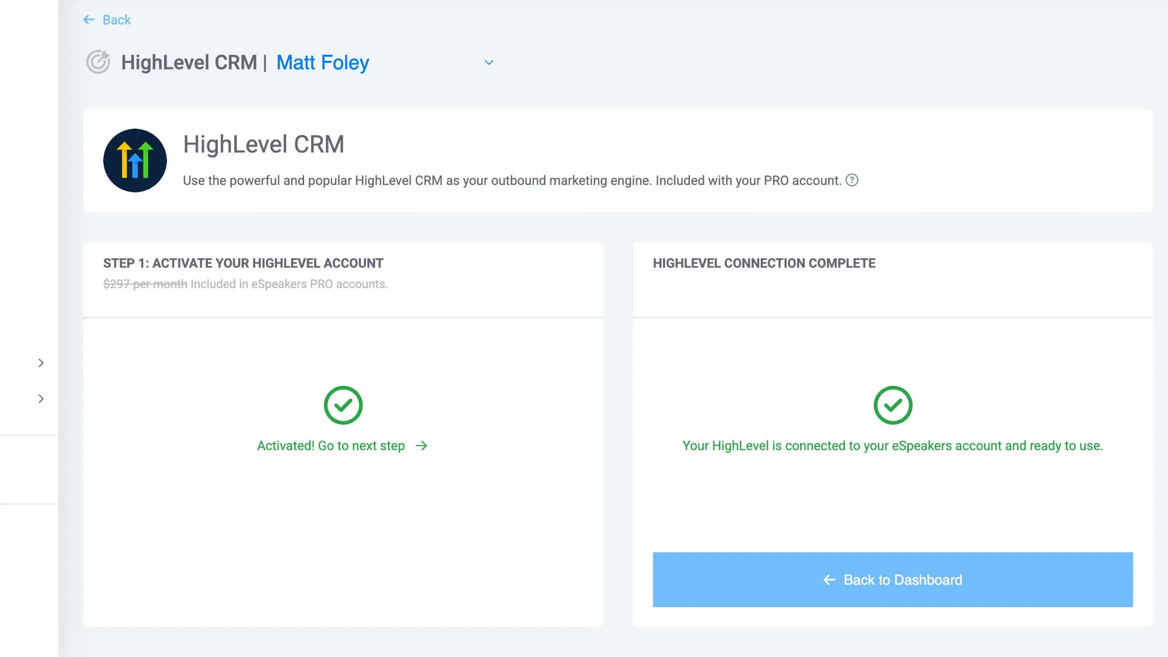Screen dimensions: 1168x657
Task: Click the STEP 1: ACTIVATE YOUR HIGHLEVEL ACCOUNT heading
Action: pos(243,263)
